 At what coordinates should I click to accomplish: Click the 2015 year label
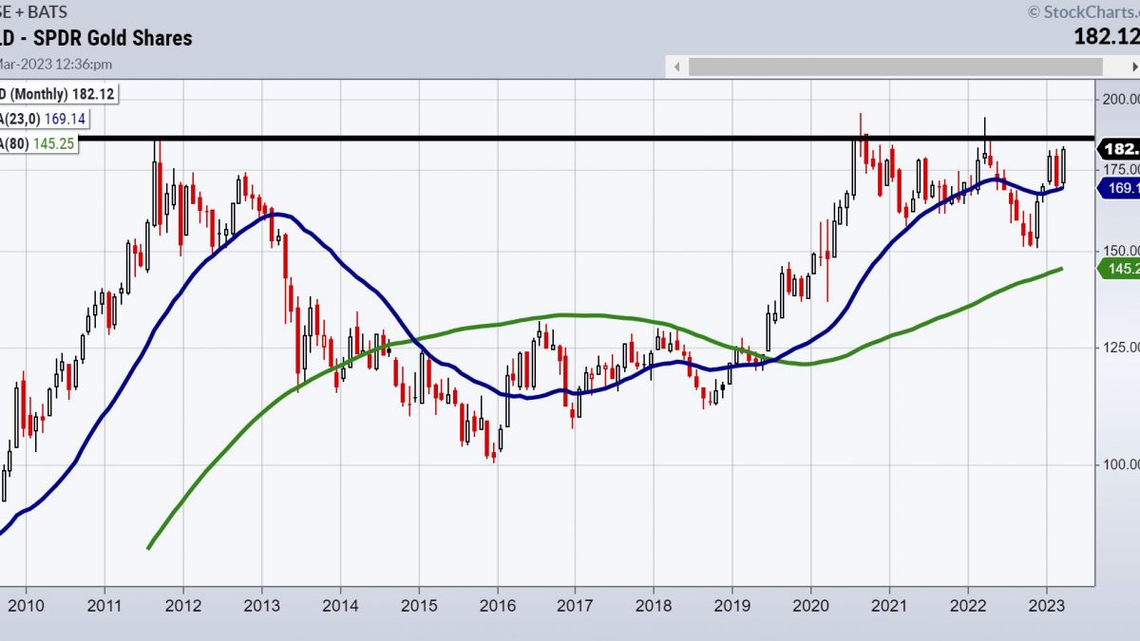(419, 606)
